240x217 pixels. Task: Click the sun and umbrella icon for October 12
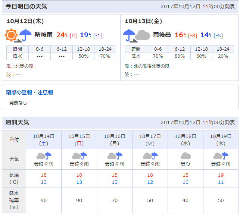pyautogui.click(x=19, y=35)
